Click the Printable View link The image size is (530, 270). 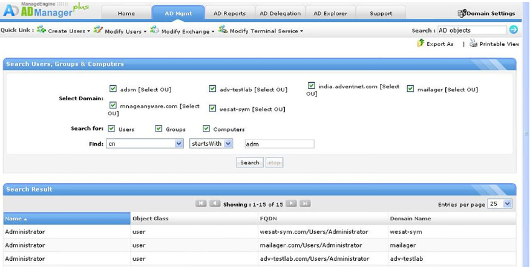point(499,44)
